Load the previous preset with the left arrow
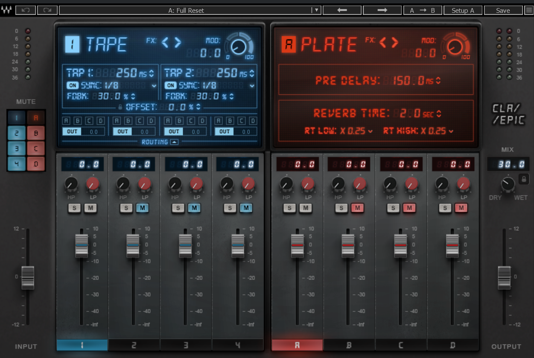534x358 pixels. (342, 10)
